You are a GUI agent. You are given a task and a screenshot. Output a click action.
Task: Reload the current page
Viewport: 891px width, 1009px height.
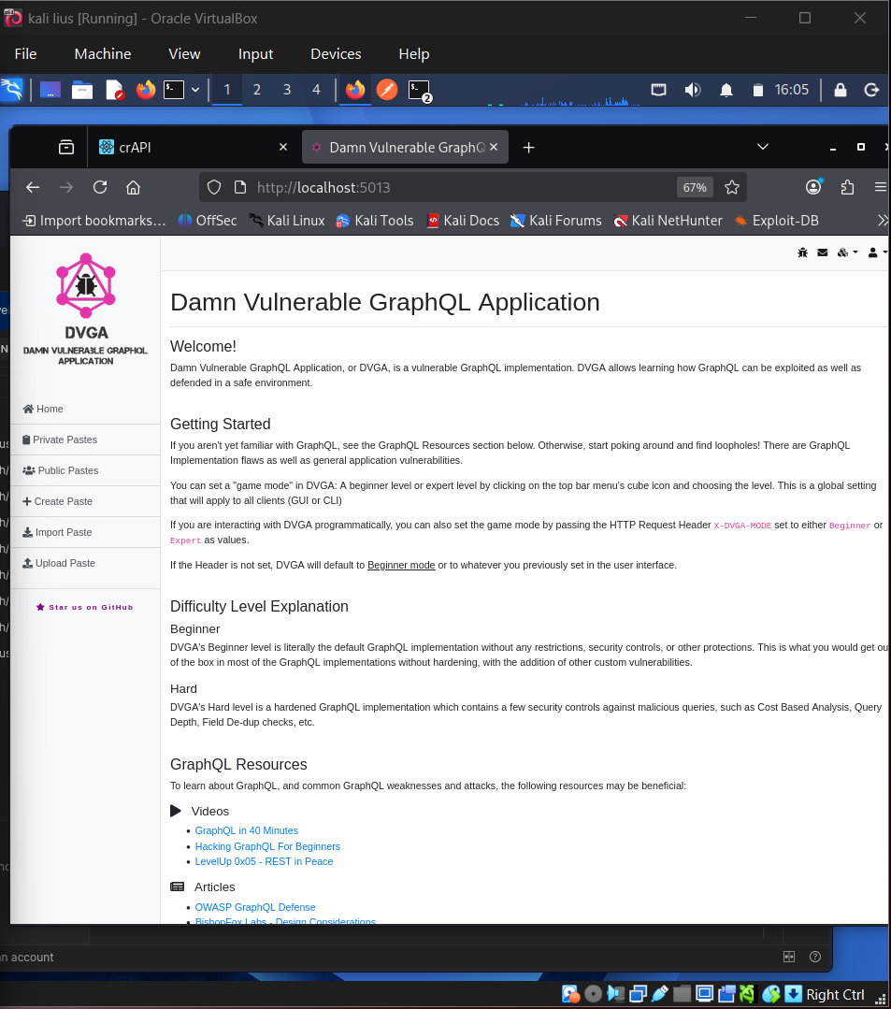(100, 187)
